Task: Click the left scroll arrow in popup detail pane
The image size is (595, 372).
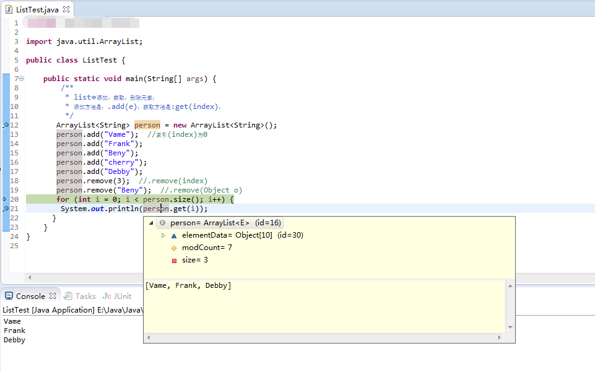Action: [149, 337]
